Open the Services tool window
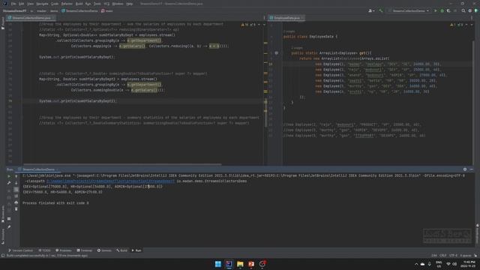 point(104,250)
